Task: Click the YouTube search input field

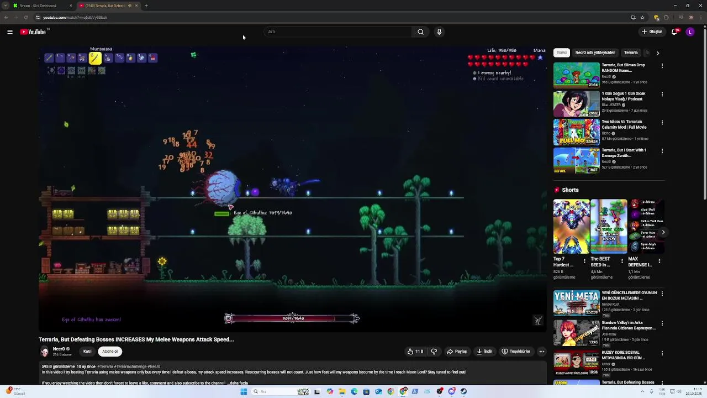Action: tap(338, 32)
